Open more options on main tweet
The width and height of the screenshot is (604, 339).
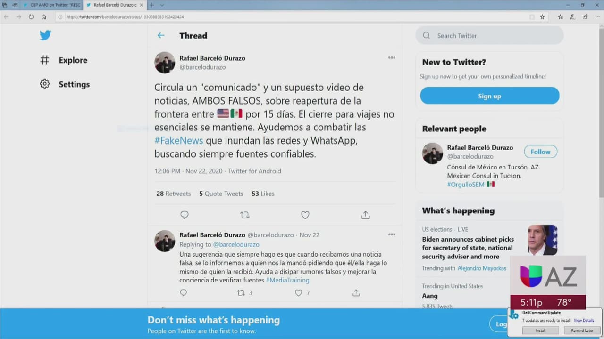[x=392, y=58]
